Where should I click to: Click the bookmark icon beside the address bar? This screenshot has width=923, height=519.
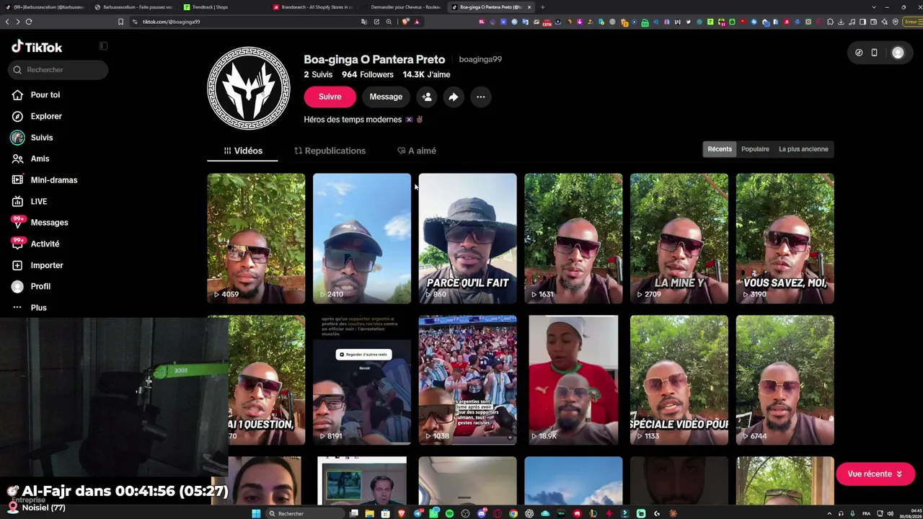(x=120, y=22)
